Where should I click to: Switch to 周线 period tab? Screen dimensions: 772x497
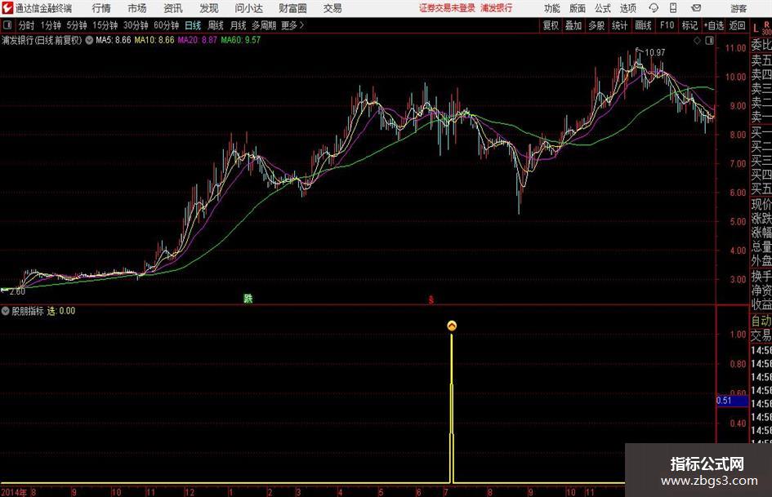click(216, 25)
